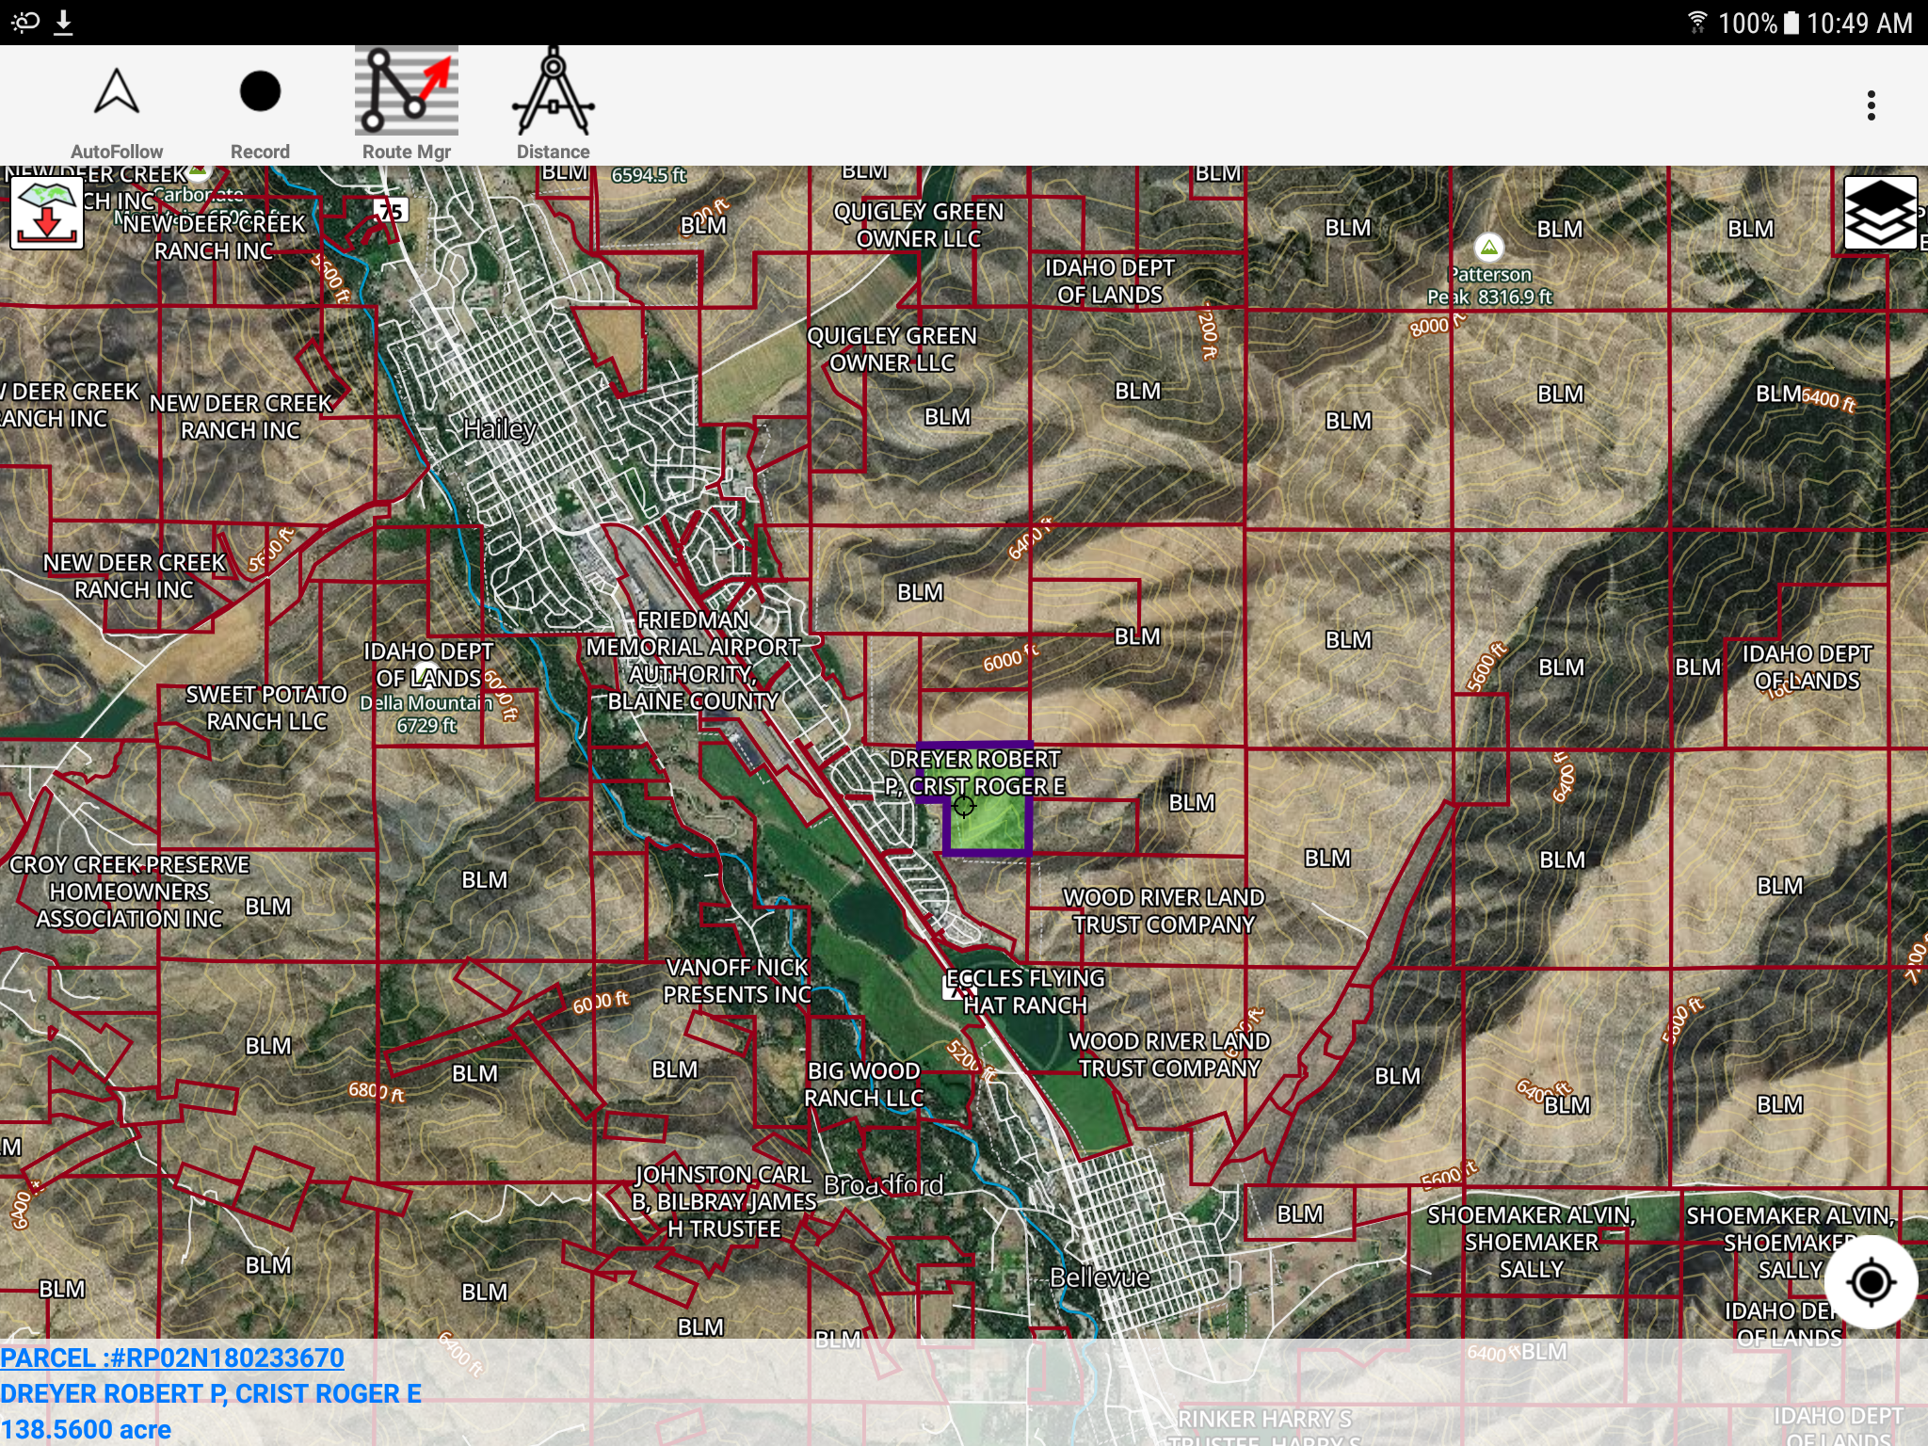
Task: Select the Distance measuring compass tool
Action: tap(553, 106)
